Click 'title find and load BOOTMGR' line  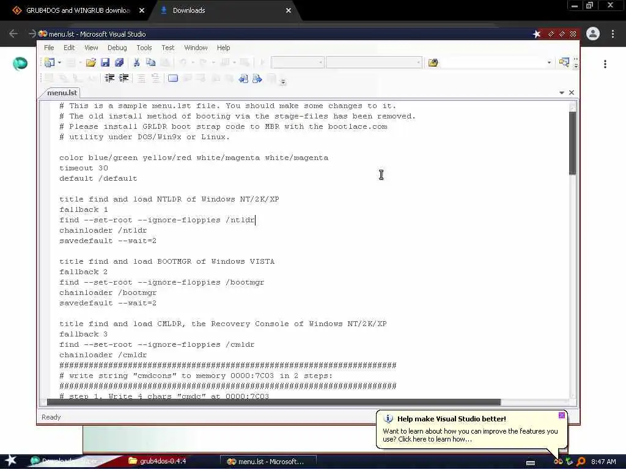(x=167, y=261)
